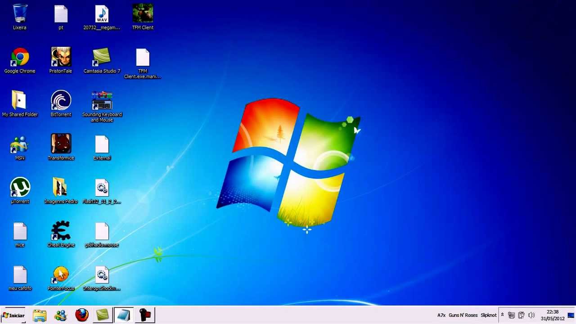
Task: Show hidden system tray icons
Action: point(502,315)
